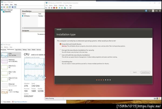162x109 pixels.
Task: Open File menu in Hyper-V Manager
Action: tap(2, 5)
